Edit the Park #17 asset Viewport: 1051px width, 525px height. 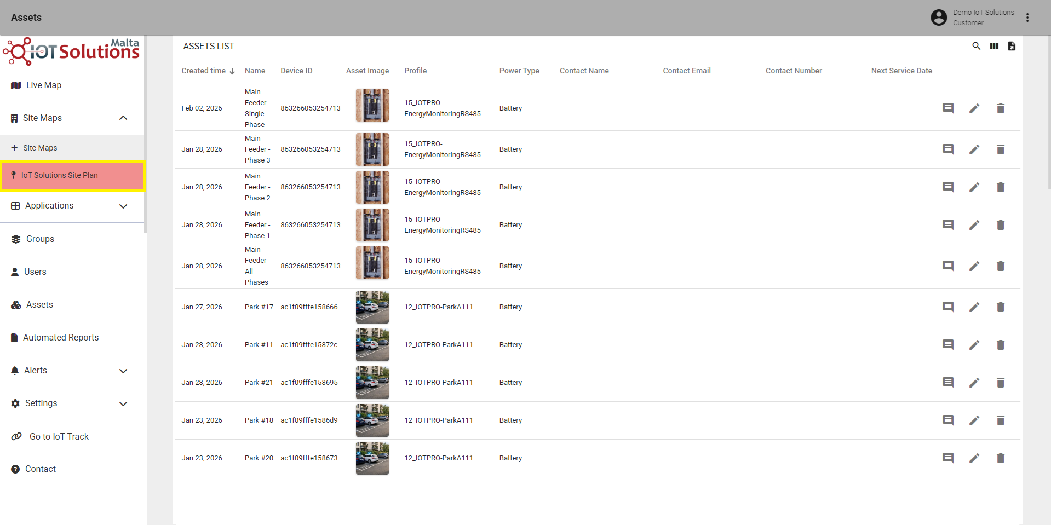[x=974, y=307]
